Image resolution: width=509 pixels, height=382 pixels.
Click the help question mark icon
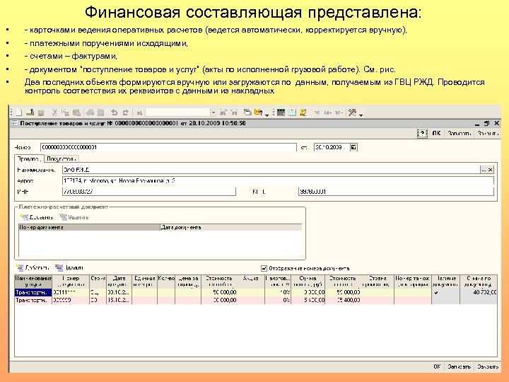pos(422,134)
